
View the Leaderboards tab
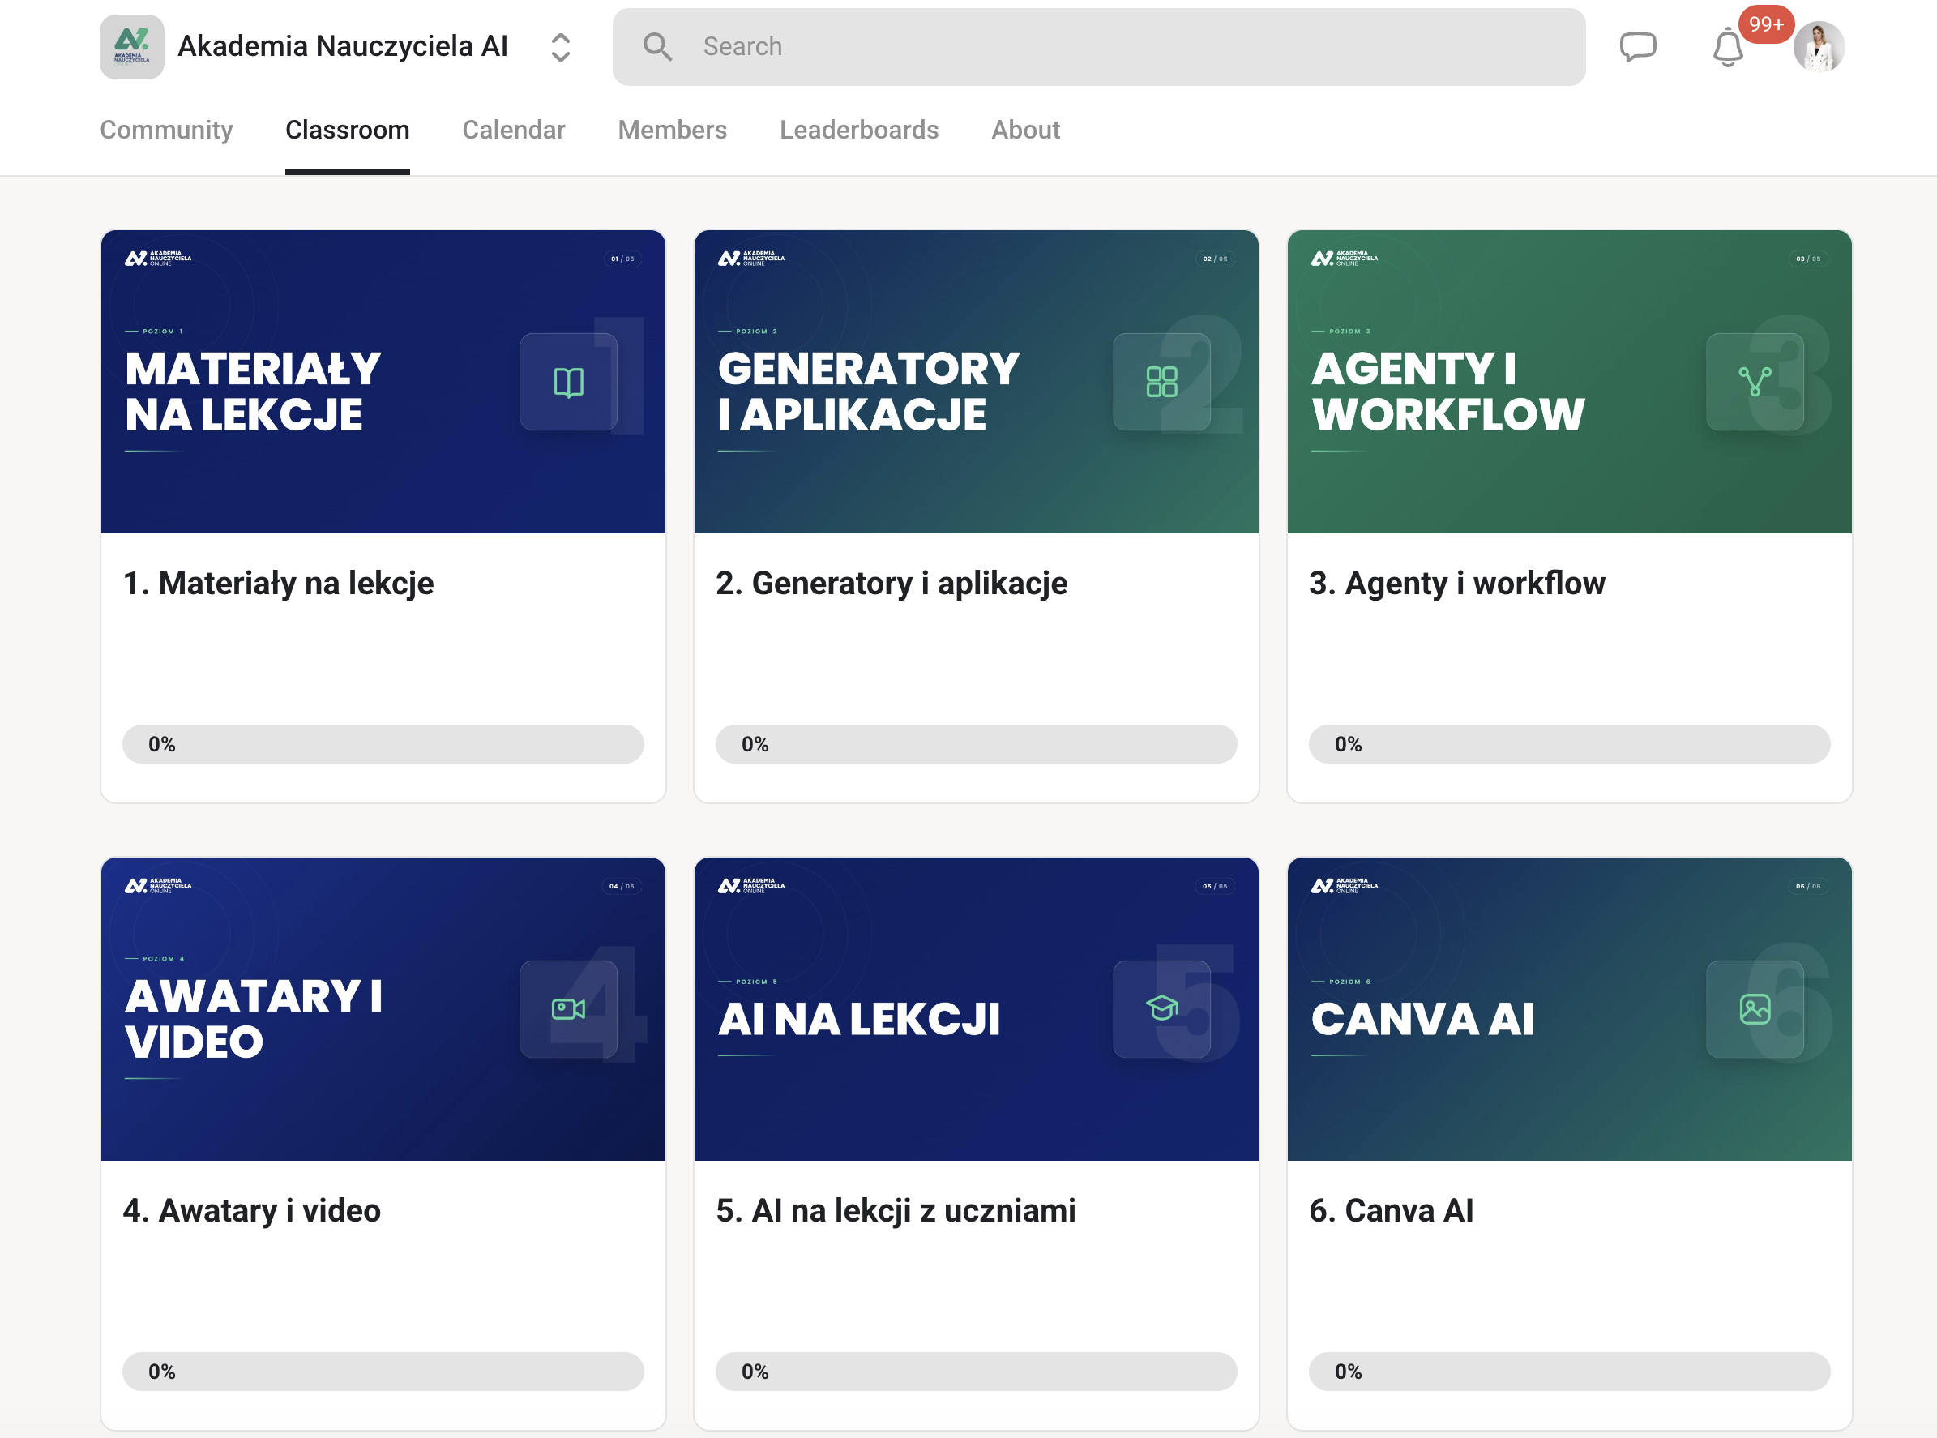point(859,130)
